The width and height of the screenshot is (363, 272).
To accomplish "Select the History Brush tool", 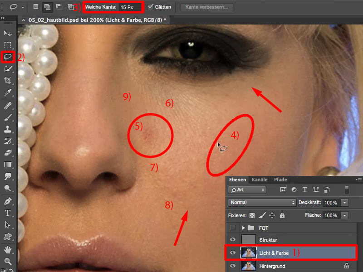I will [x=8, y=141].
